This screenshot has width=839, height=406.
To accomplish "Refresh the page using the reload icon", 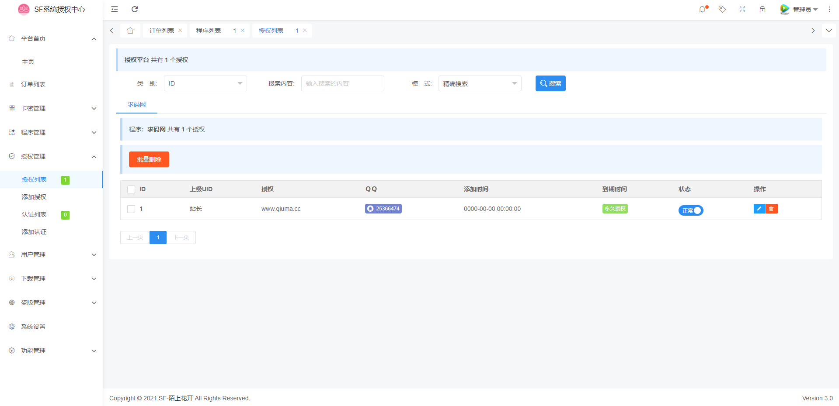I will [x=135, y=9].
